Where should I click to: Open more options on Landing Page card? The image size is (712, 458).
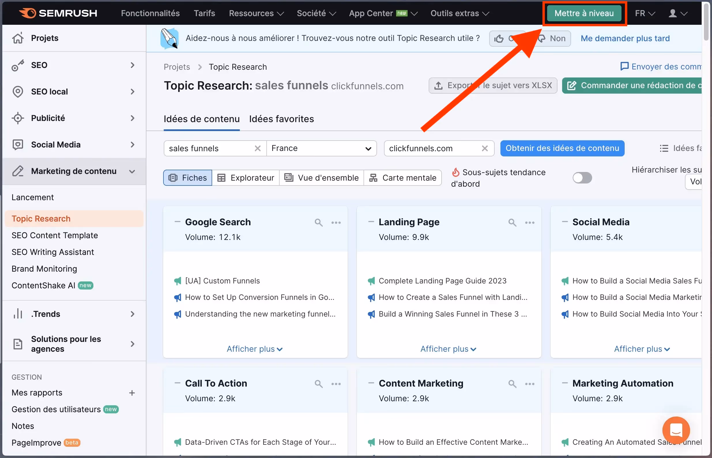[530, 222]
